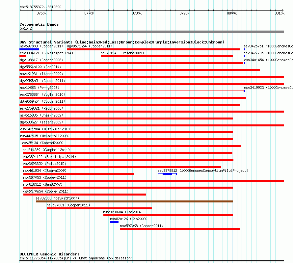Select nsv442935 (McCarroll2008) label

point(45,136)
